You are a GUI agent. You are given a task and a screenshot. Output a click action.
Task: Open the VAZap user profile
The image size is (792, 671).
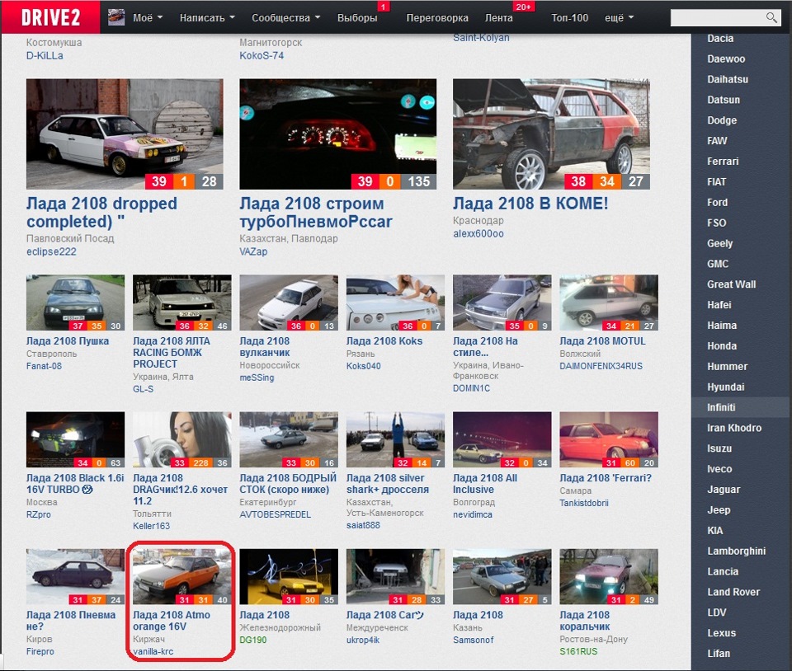[253, 251]
